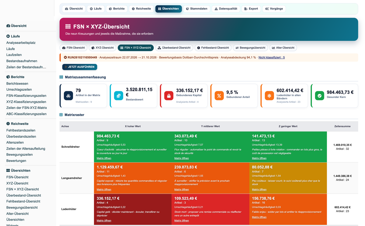Click the percent icon on Gebundener Anteil card

[x=219, y=96]
